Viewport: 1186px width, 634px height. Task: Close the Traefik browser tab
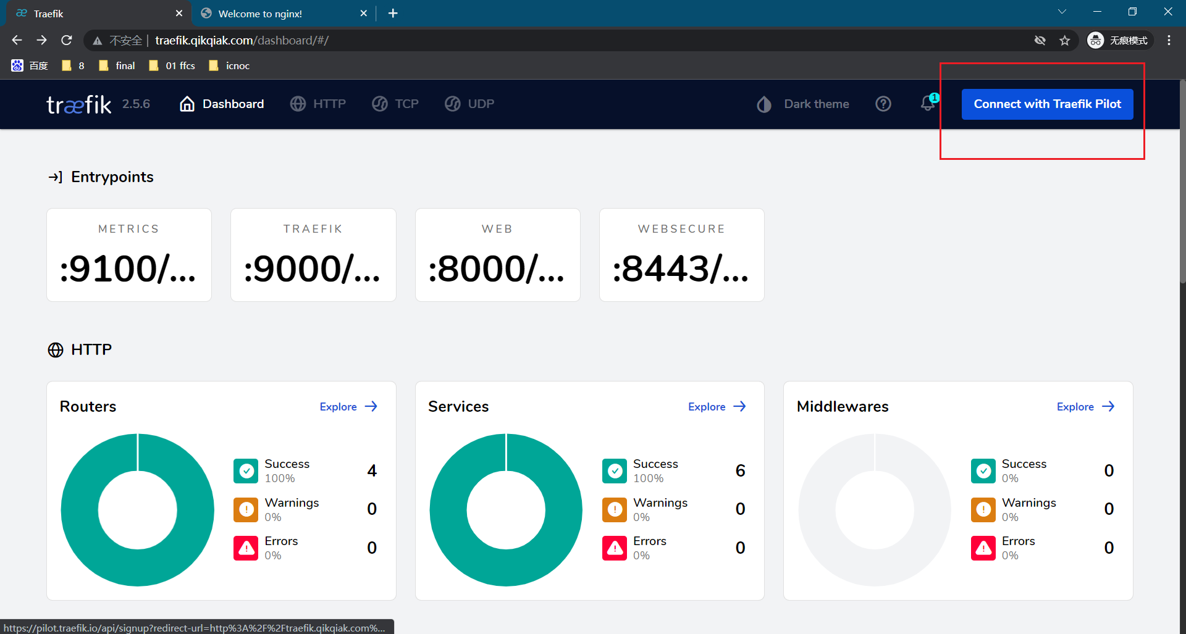(x=179, y=13)
